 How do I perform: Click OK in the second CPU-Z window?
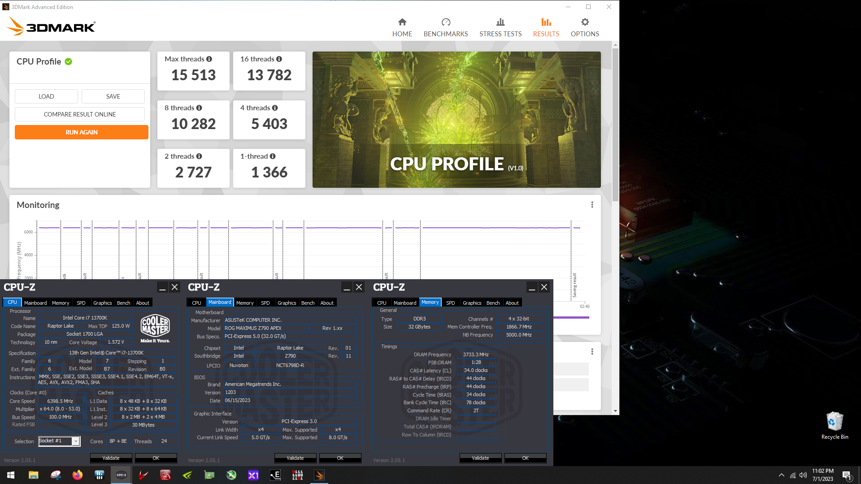click(340, 458)
